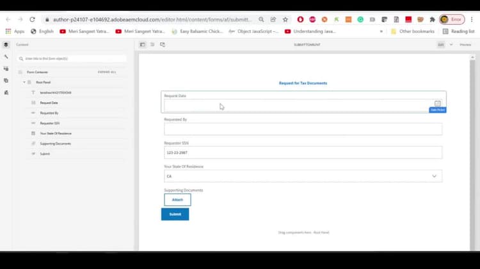The width and height of the screenshot is (480, 269).
Task: Open the Content tree side rail icon
Action: pyautogui.click(x=6, y=45)
